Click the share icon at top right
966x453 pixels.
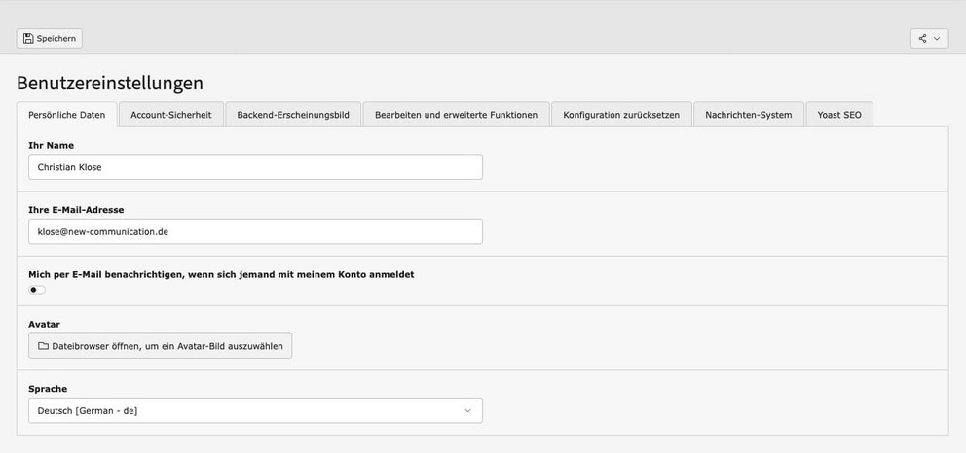(922, 38)
